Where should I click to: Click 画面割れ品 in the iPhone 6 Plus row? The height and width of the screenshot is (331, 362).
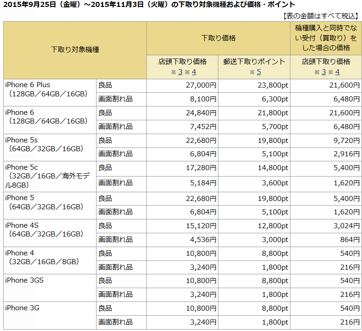coord(115,99)
